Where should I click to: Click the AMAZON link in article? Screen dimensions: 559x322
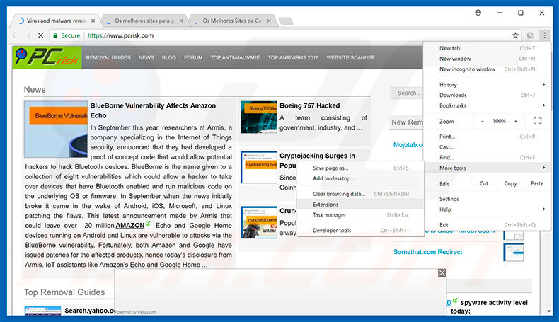tap(130, 225)
